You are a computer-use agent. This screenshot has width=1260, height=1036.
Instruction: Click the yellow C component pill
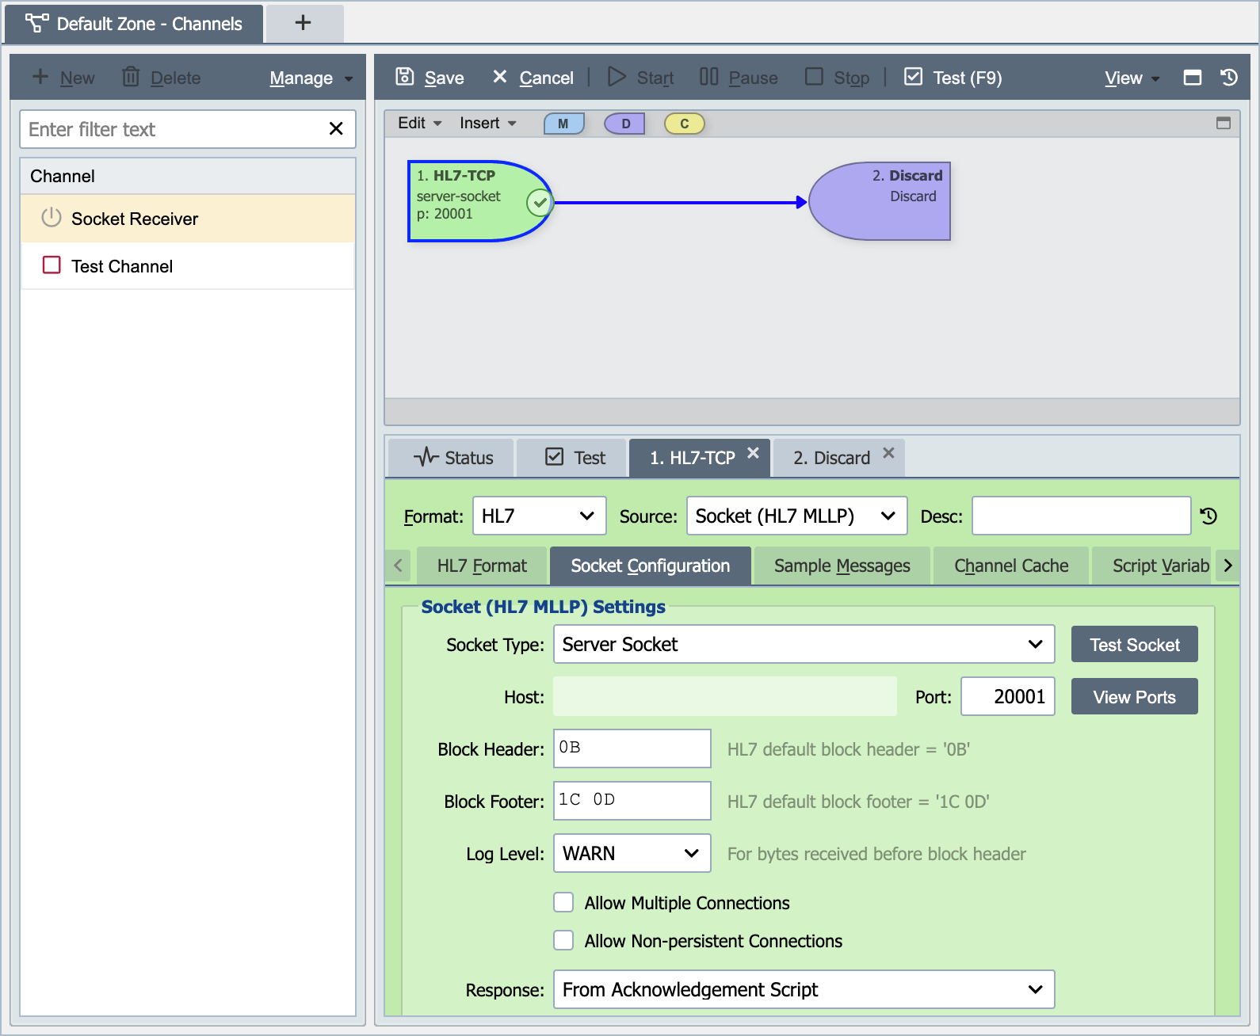685,124
